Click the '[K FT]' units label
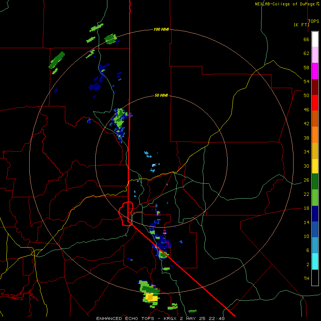This screenshot has height=321, width=321. [301, 25]
